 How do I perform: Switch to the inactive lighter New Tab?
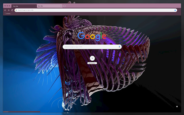(49, 6)
